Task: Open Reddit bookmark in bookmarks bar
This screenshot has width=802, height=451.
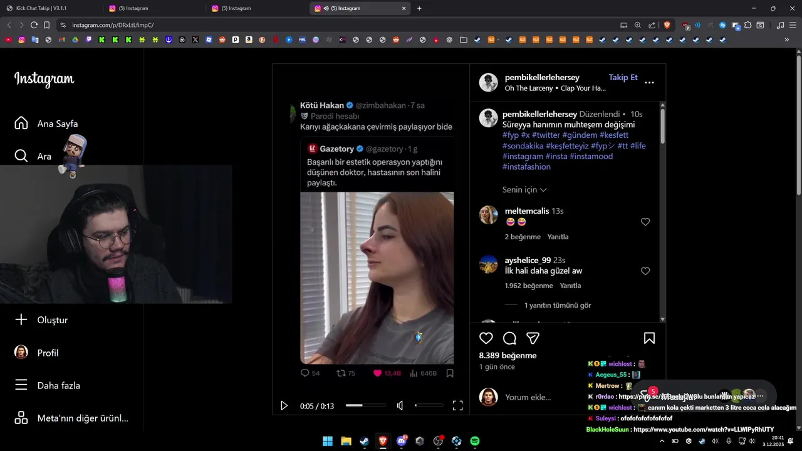Action: (222, 39)
